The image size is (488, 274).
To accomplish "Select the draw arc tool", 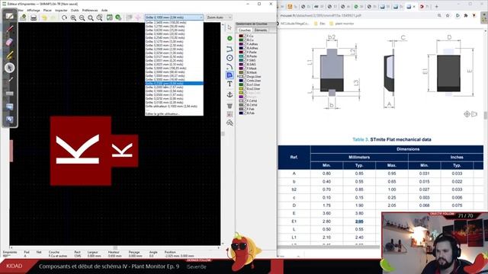I will coord(230,66).
